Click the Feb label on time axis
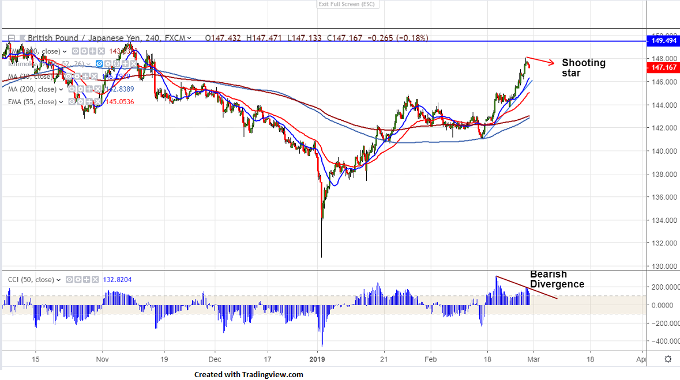This screenshot has width=680, height=380. coord(431,359)
